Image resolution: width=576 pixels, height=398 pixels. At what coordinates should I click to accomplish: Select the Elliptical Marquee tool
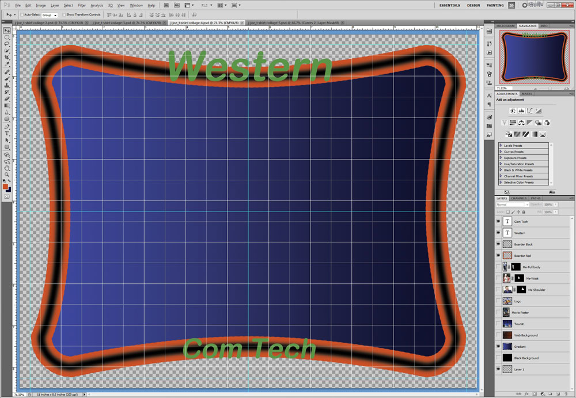[x=7, y=37]
